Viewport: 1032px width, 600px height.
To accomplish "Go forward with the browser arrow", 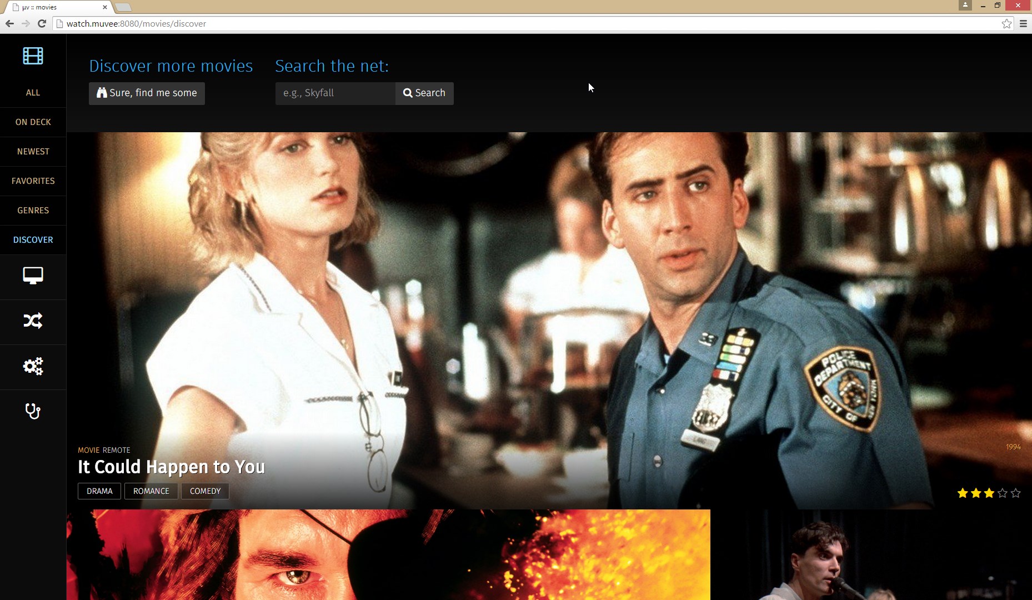I will tap(26, 23).
